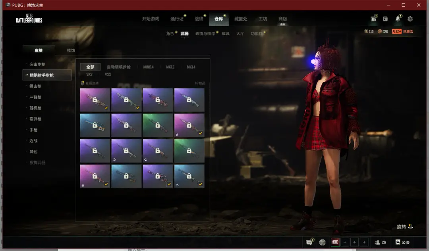The width and height of the screenshot is (429, 251).
Task: Click the G-Coin balance showing 928
Action: (383, 31)
